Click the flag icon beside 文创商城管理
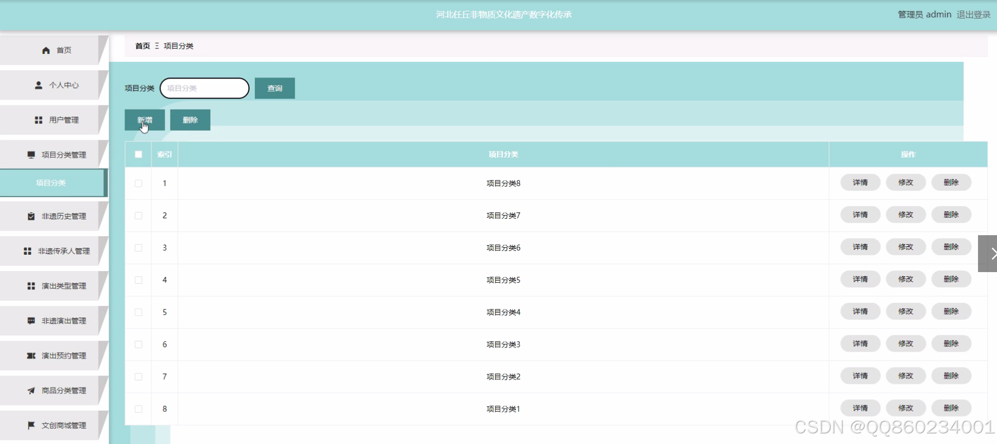 coord(31,426)
